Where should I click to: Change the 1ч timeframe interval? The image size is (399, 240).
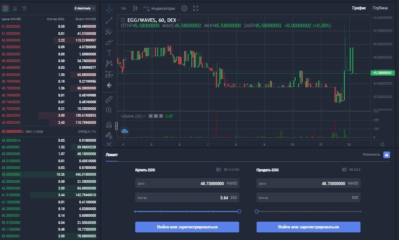click(124, 8)
